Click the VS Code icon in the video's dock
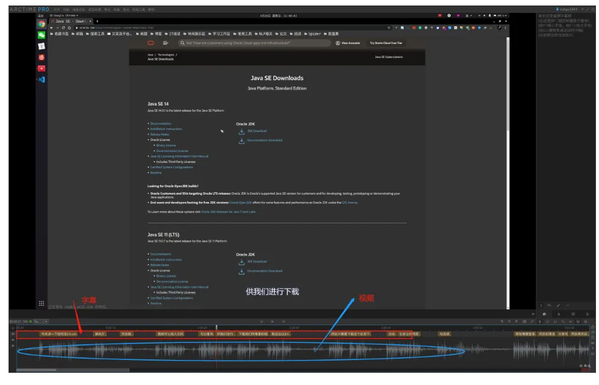The image size is (599, 385). (42, 79)
